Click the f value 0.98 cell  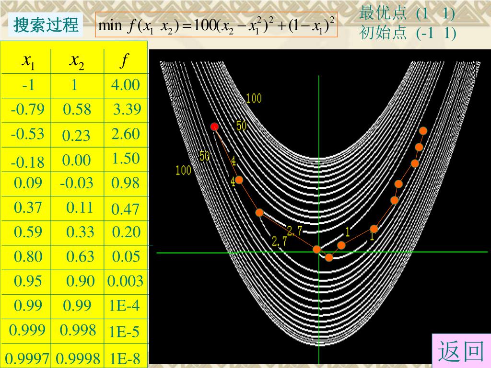pyautogui.click(x=126, y=183)
